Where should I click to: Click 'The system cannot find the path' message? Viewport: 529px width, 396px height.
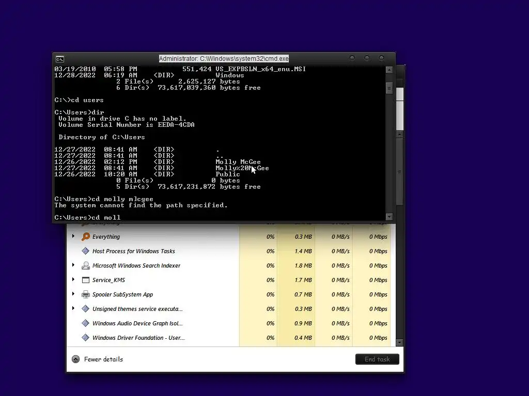(141, 205)
